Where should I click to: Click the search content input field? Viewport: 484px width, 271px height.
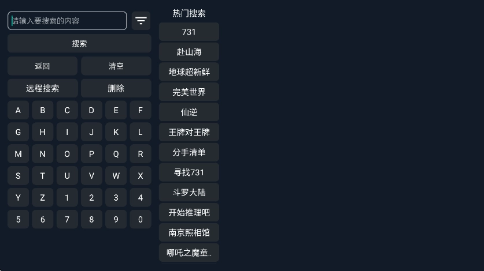click(67, 21)
